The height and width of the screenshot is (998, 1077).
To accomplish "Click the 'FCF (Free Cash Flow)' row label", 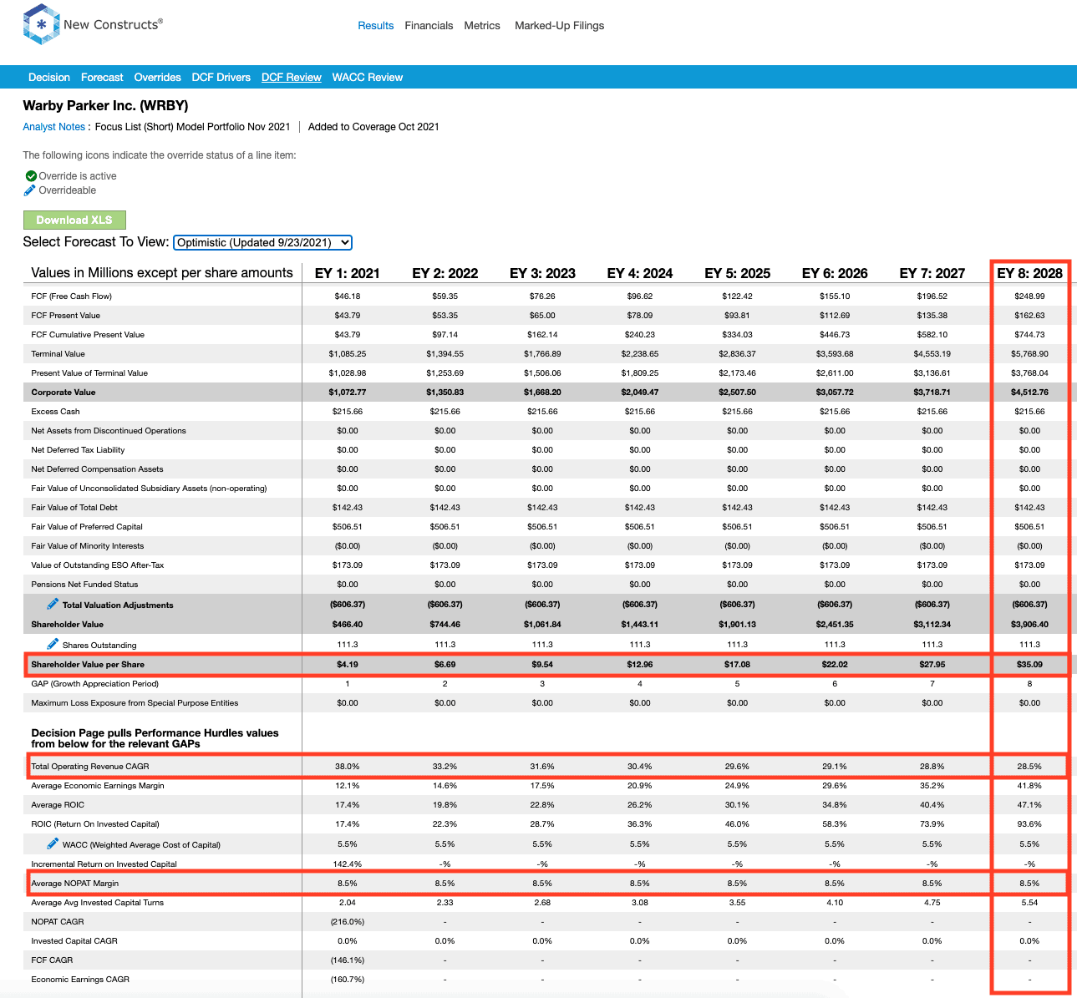I will click(71, 296).
